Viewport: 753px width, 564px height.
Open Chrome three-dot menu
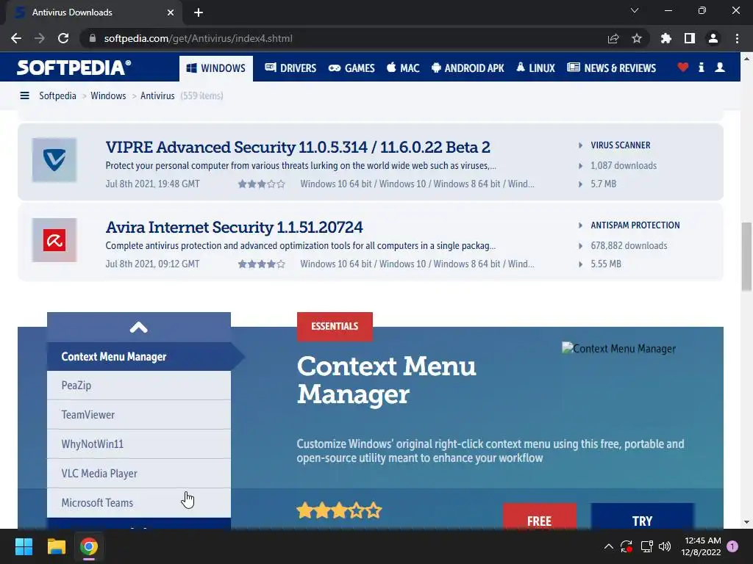(737, 38)
